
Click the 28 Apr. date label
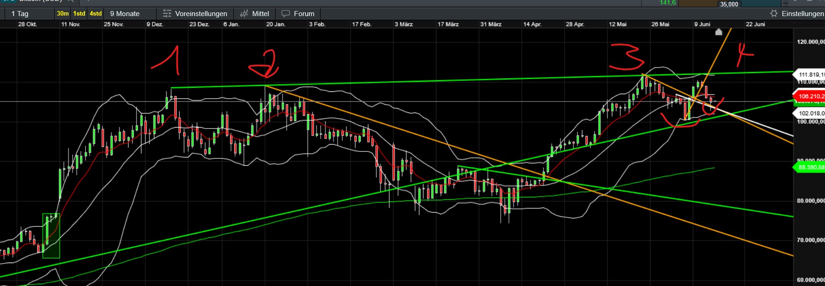tap(575, 24)
